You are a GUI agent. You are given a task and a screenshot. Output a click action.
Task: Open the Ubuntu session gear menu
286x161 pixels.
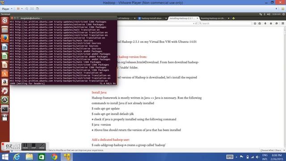coord(284,14)
